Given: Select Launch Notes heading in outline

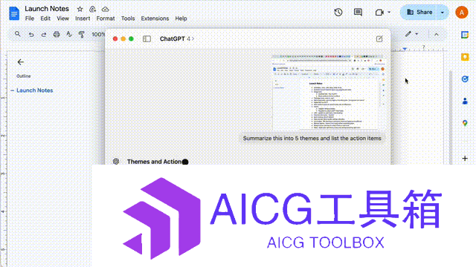Looking at the screenshot, I should [35, 90].
